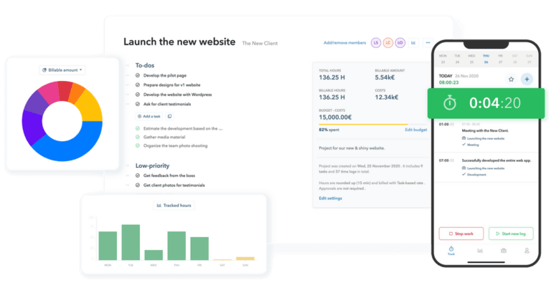
Task: Click the yellow donut chart segment
Action: 91,107
